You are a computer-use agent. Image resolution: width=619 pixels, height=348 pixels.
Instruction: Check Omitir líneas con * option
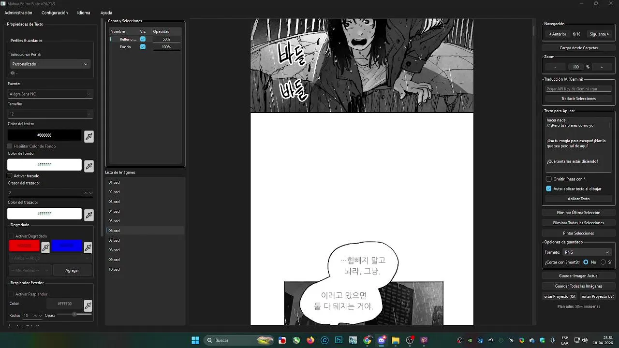(549, 179)
